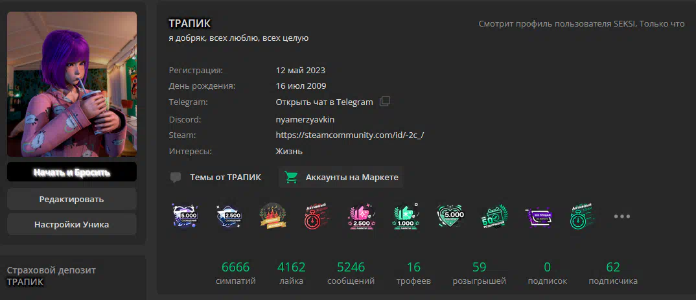Screen dimensions: 696x300
Task: Click the purple-haired avatar image
Action: pos(72,84)
